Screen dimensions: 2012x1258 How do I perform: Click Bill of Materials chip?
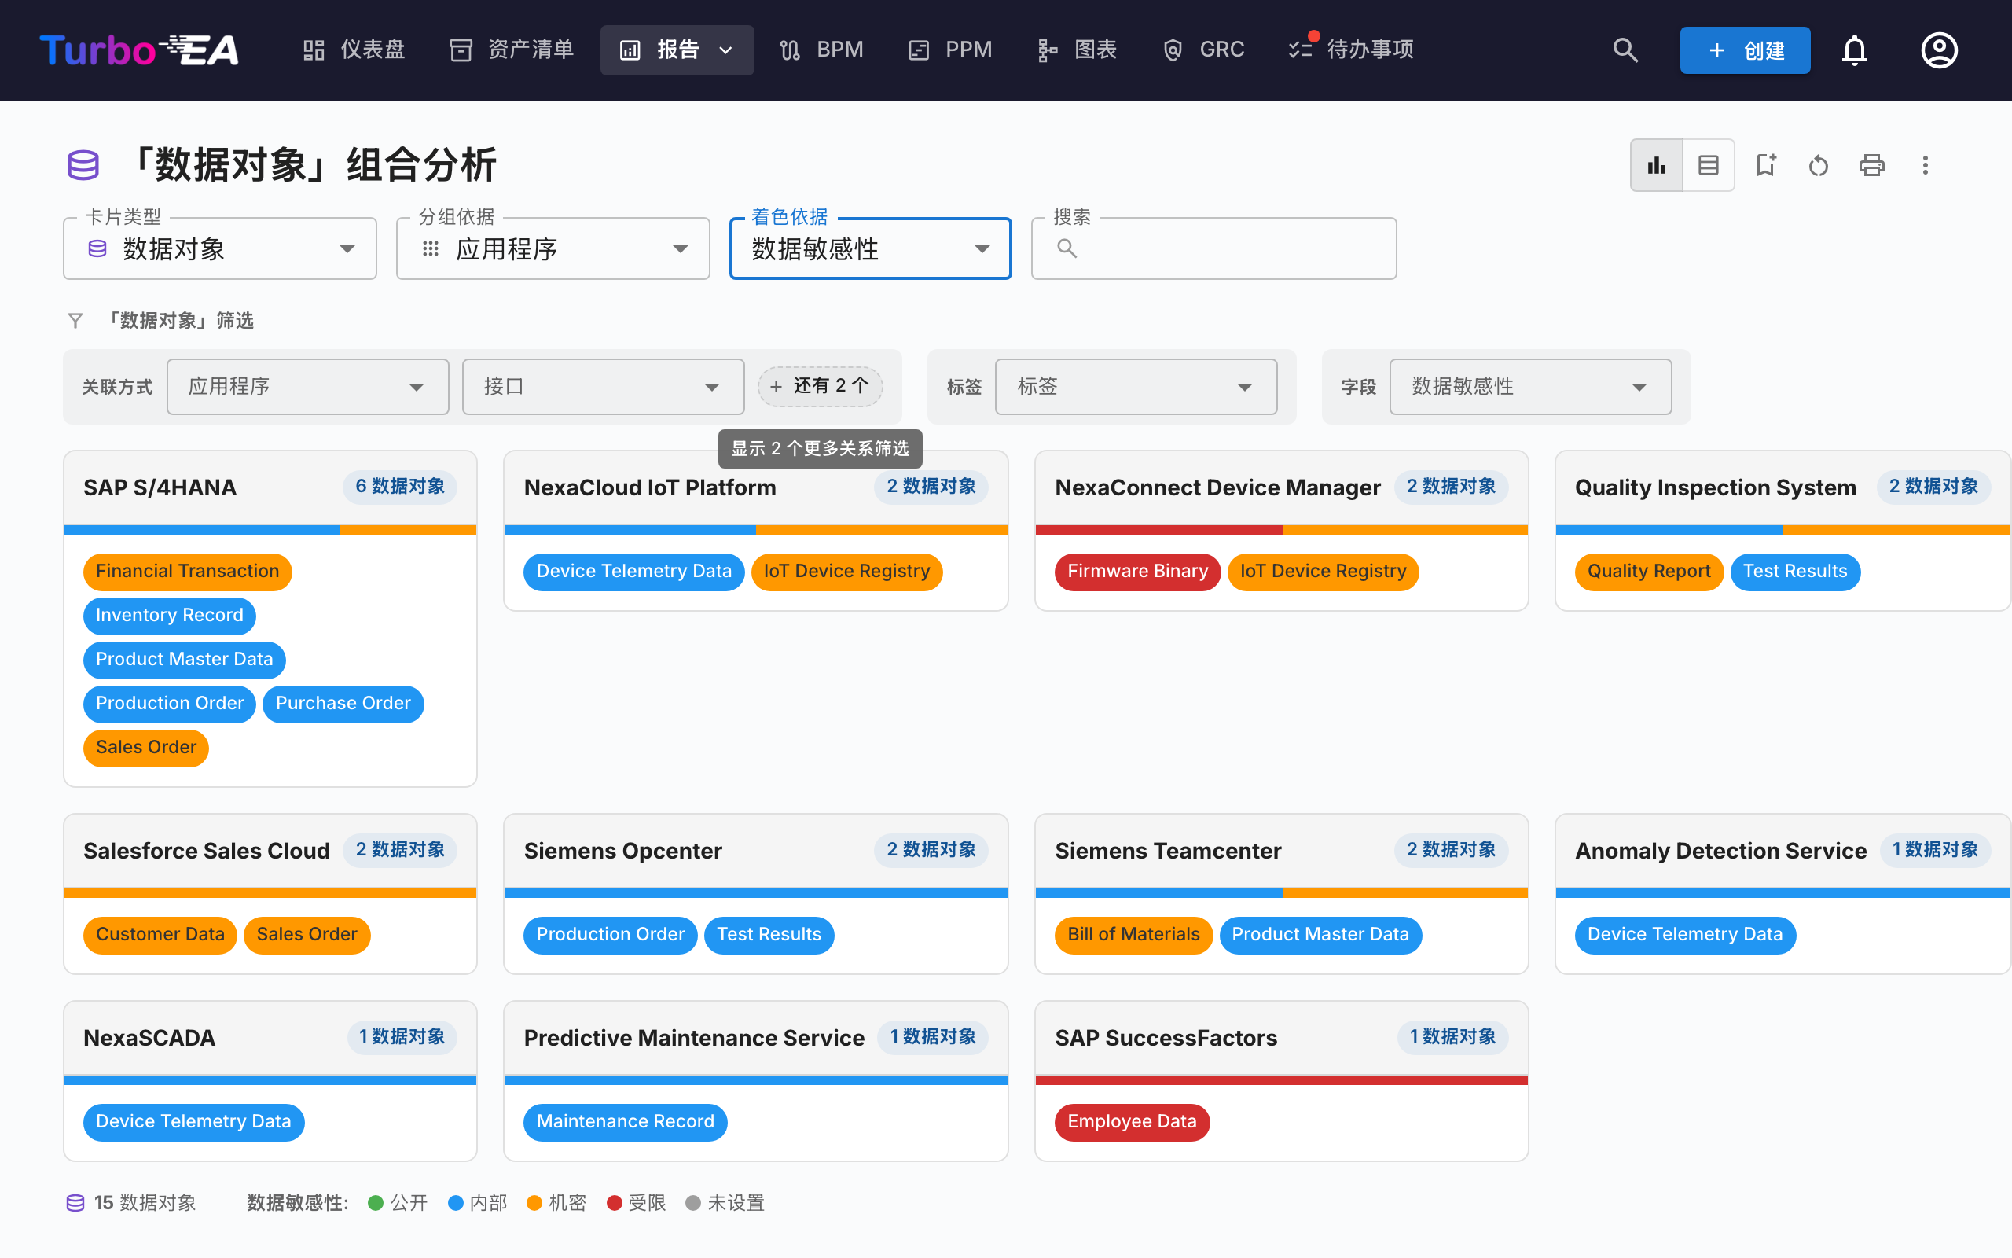click(x=1133, y=934)
